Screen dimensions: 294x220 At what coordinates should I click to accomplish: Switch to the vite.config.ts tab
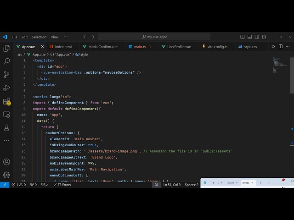click(x=217, y=46)
